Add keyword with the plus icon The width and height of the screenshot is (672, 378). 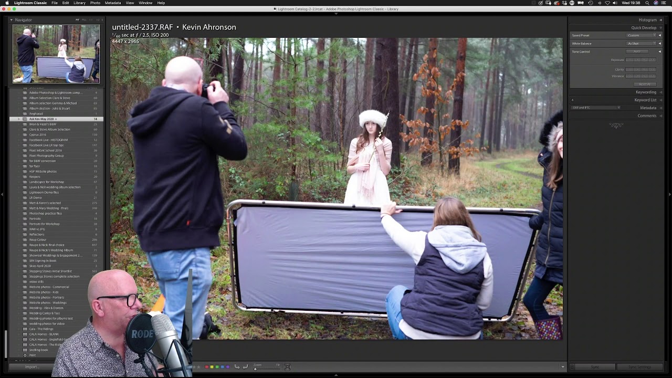coord(572,100)
